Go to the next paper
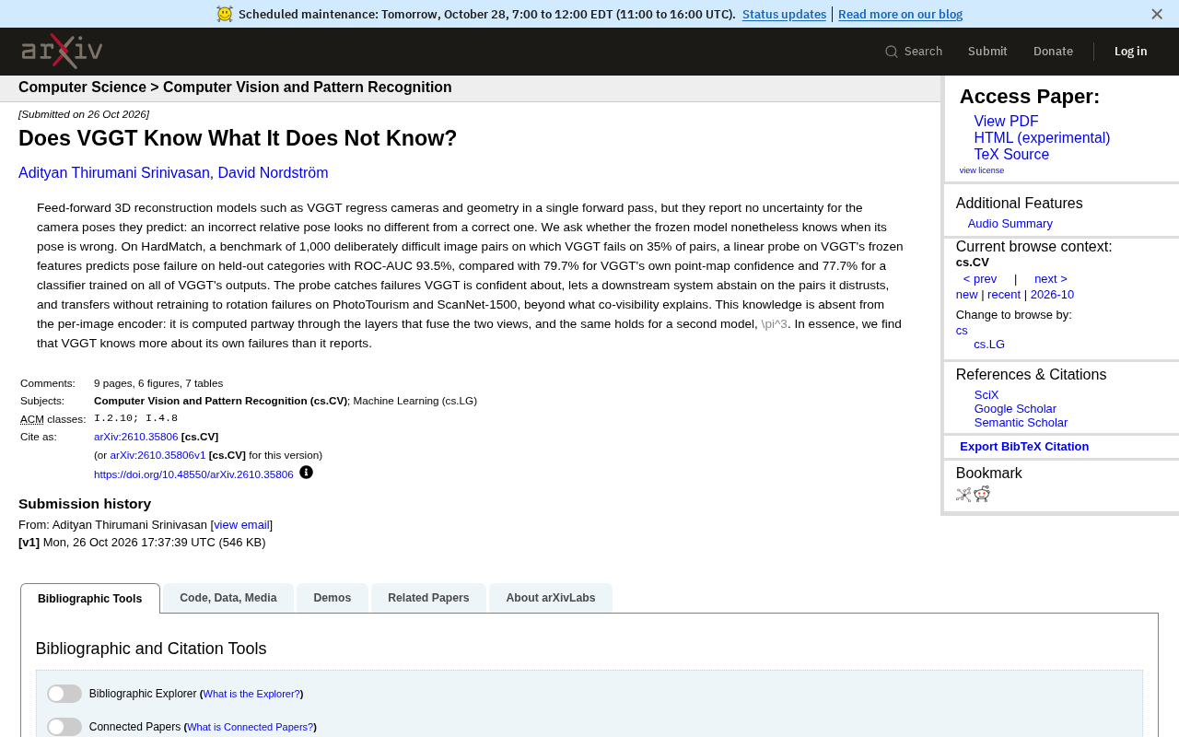The width and height of the screenshot is (1179, 737). tap(1051, 279)
